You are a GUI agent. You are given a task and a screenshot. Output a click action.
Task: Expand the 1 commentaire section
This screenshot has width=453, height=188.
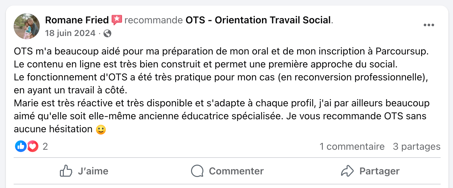coord(352,147)
